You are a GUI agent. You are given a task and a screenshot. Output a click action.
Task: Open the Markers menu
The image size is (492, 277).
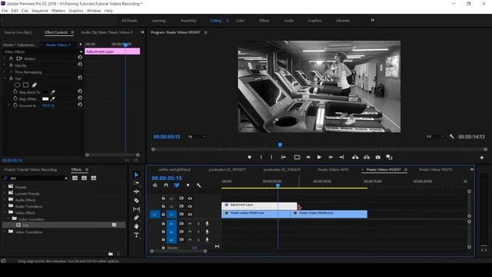click(x=58, y=11)
